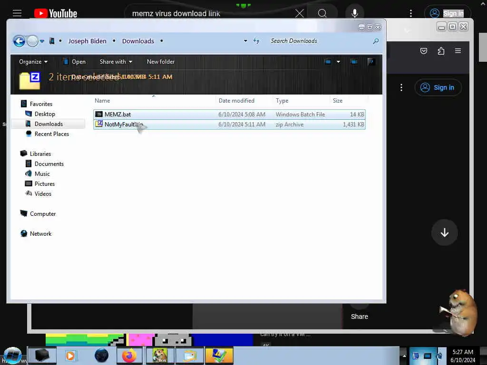487x365 pixels.
Task: Click the round down-arrow button on YouTube
Action: click(x=445, y=232)
